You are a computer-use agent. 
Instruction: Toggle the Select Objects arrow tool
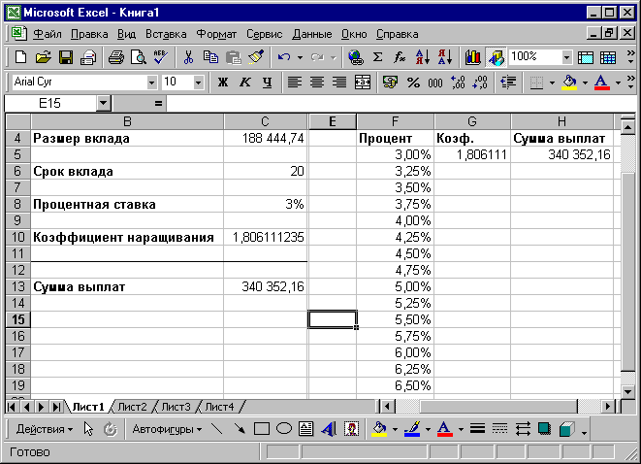click(x=88, y=429)
